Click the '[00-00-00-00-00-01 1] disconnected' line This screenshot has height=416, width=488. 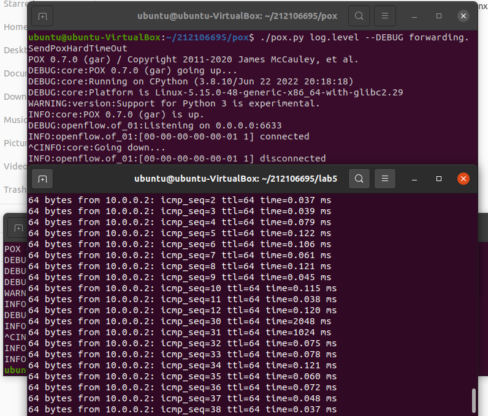[177, 158]
